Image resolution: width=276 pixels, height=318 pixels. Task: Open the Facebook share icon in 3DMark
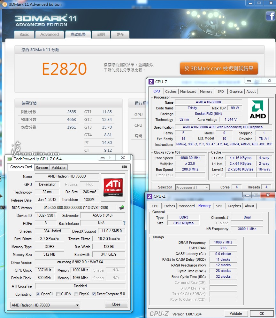pyautogui.click(x=271, y=16)
